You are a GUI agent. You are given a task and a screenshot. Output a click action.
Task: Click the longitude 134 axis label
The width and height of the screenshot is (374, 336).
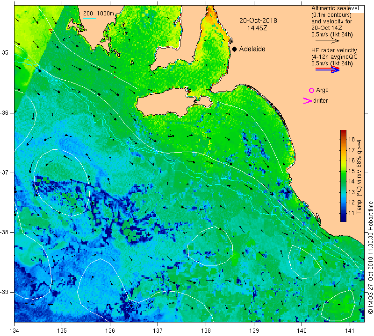(14, 330)
